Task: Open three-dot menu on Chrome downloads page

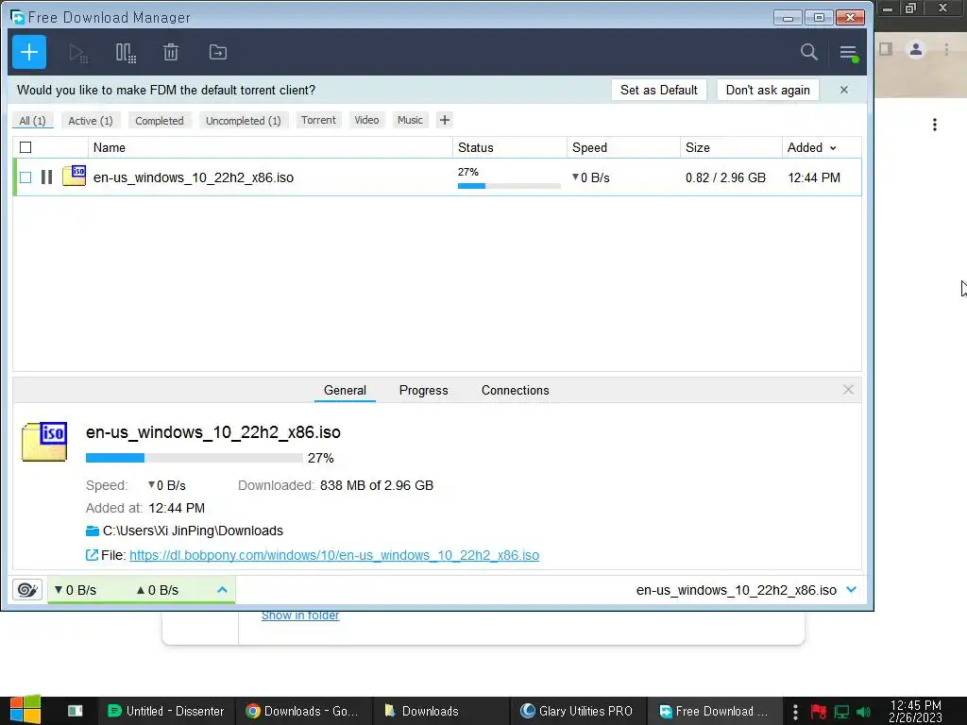Action: 935,125
